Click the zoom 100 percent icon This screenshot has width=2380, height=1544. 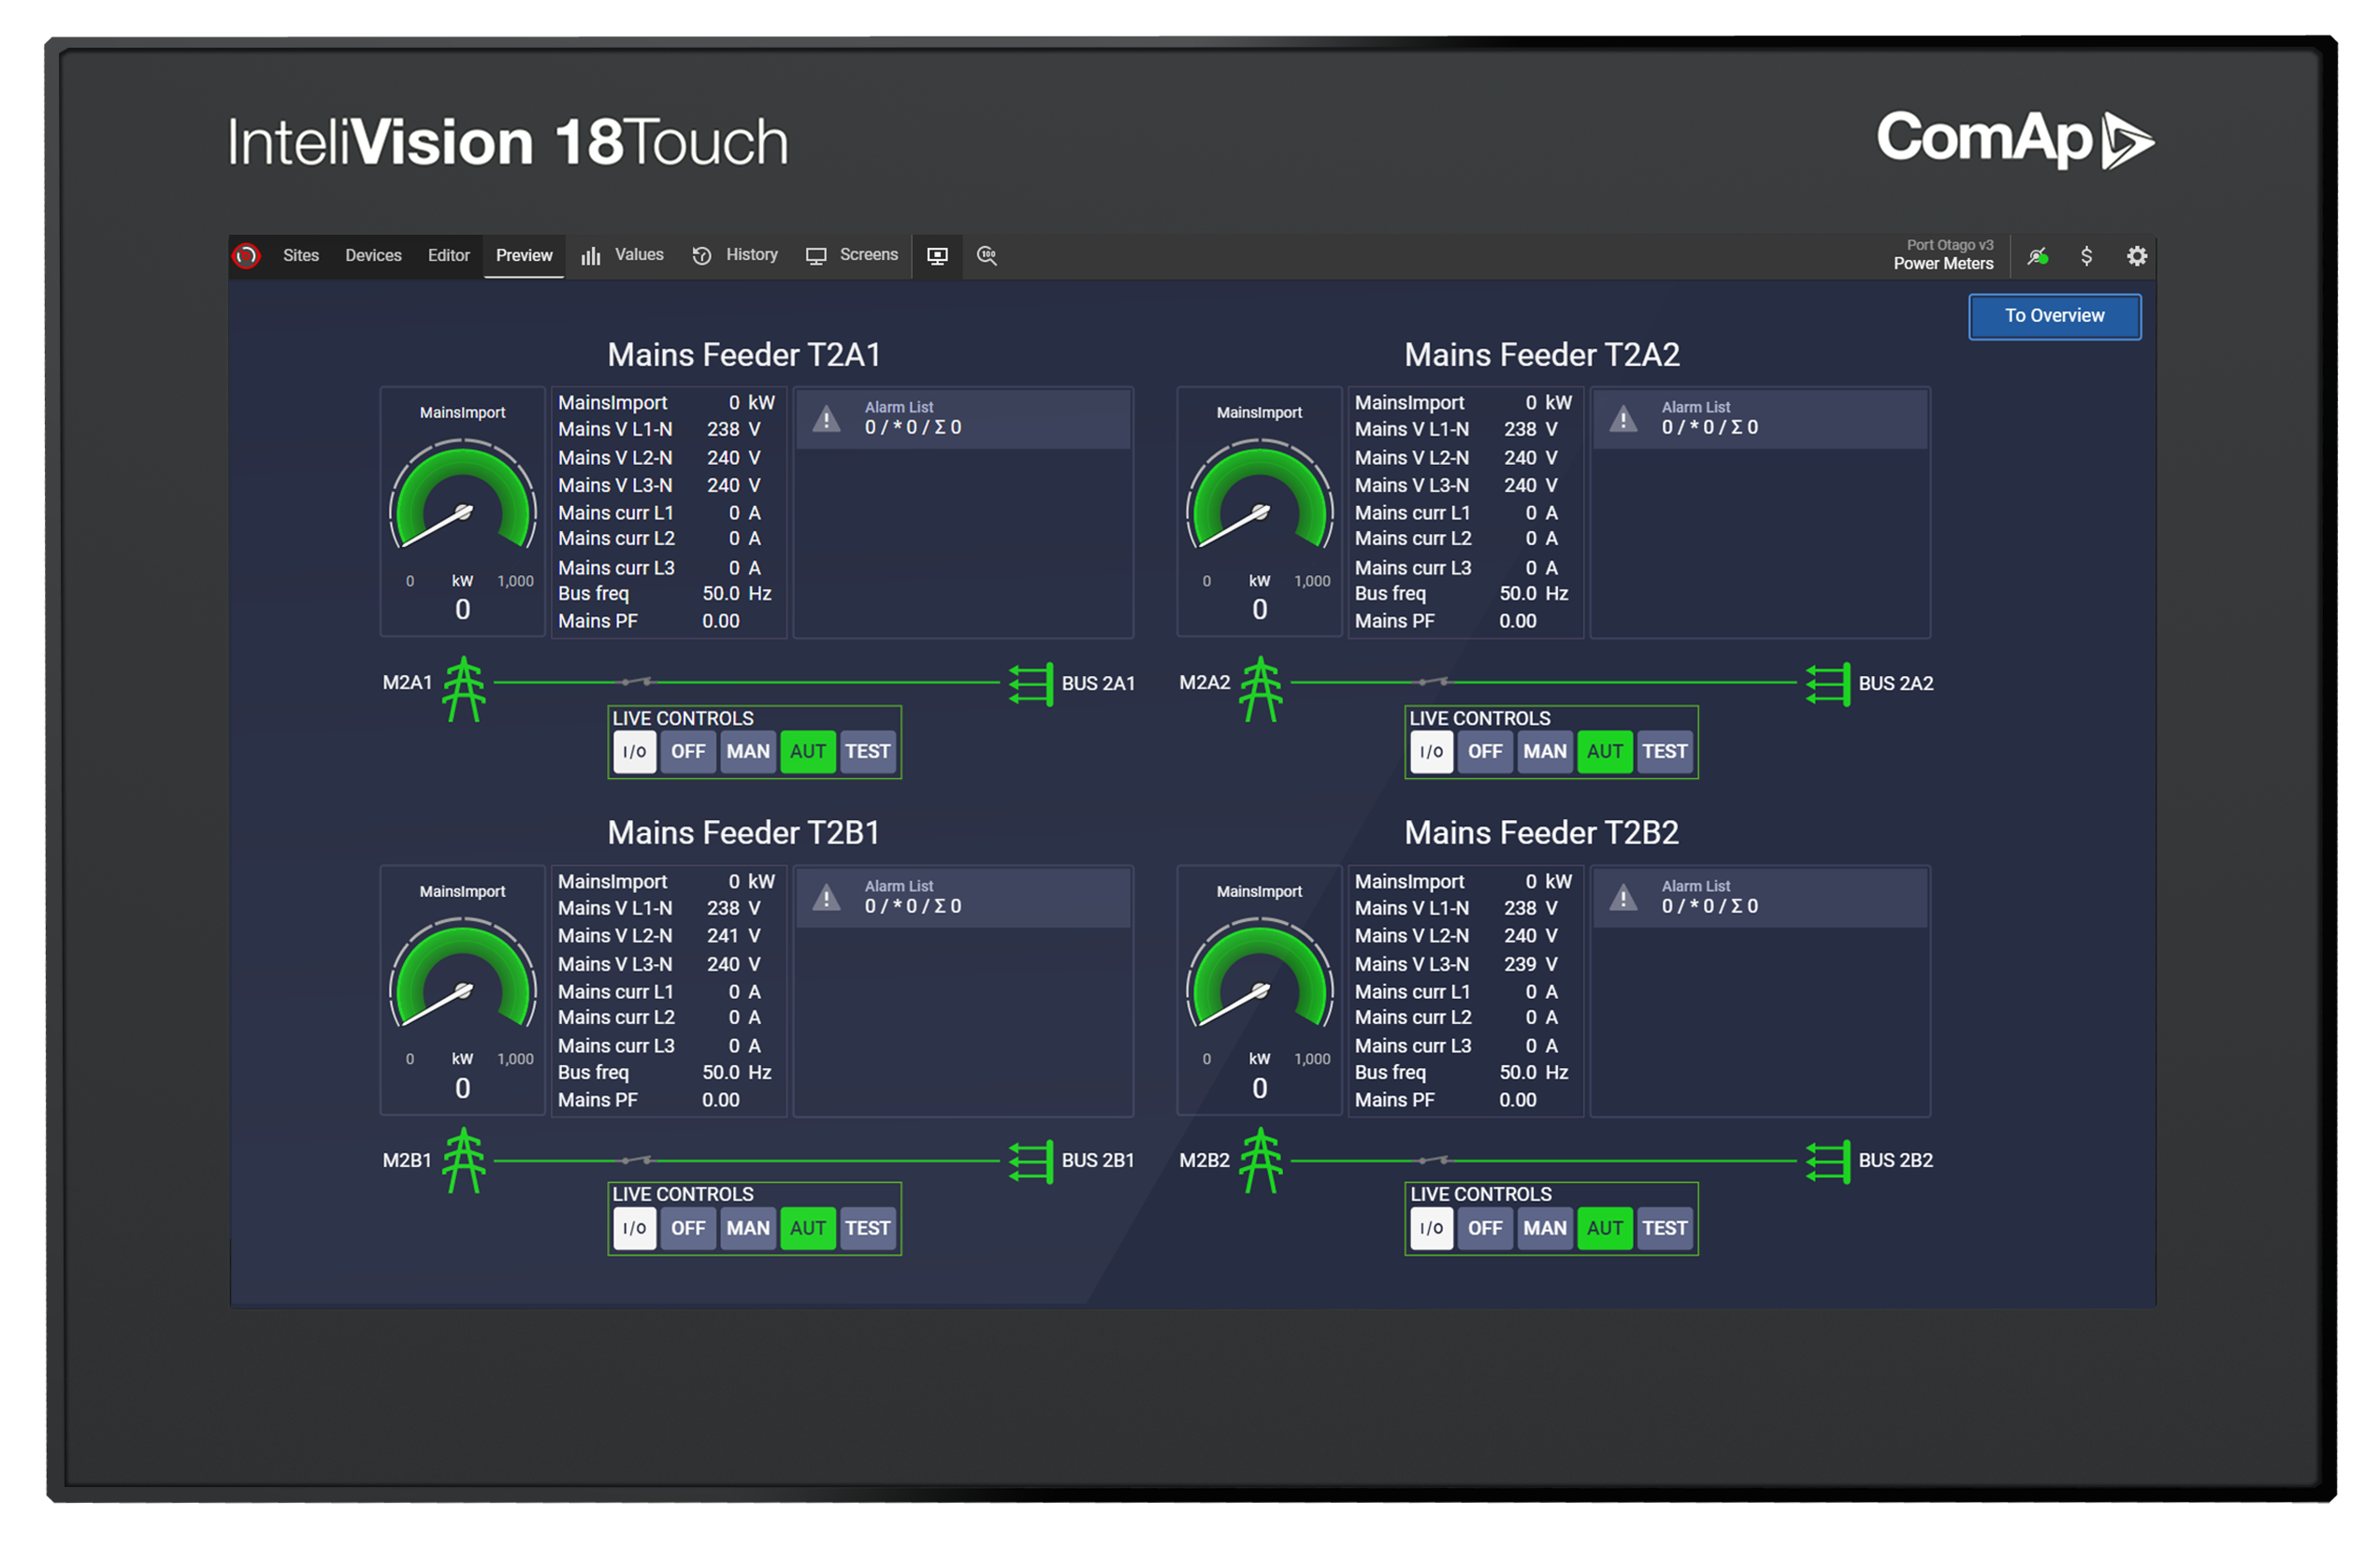click(987, 256)
